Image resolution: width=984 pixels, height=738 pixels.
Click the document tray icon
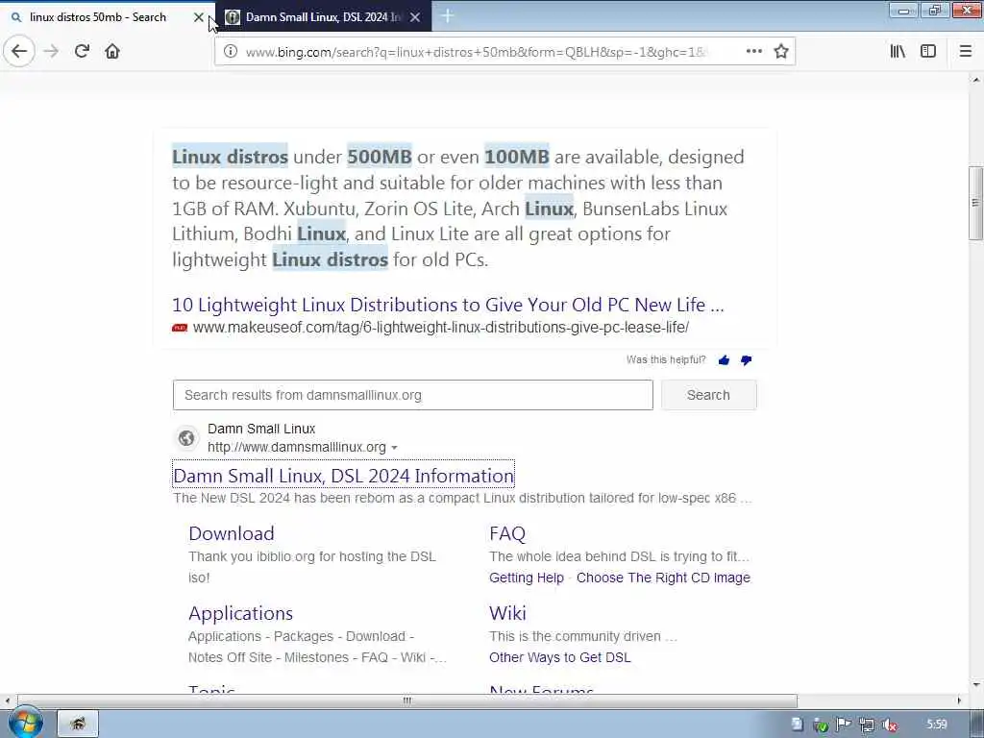pos(797,725)
